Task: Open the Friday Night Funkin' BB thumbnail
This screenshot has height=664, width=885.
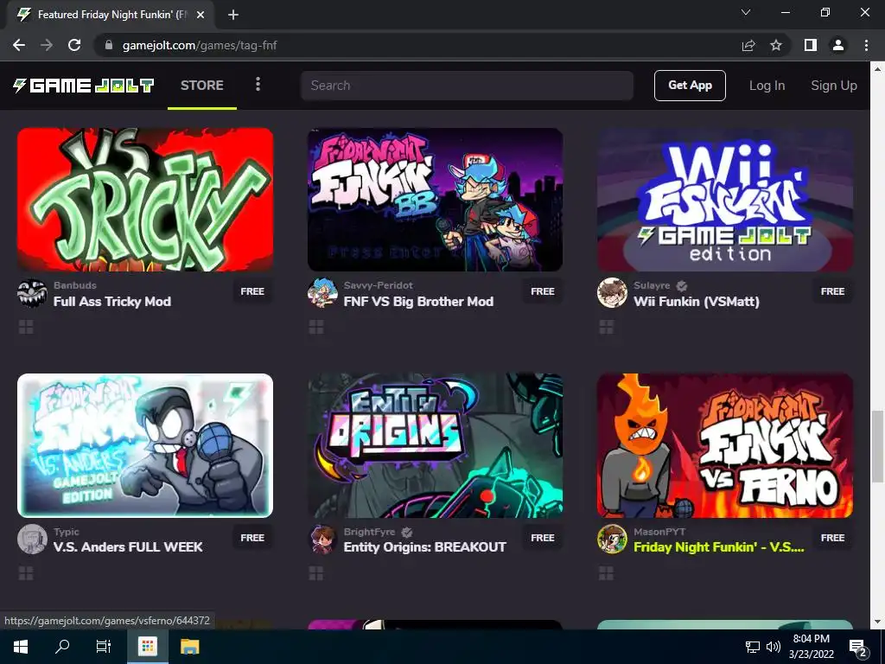Action: point(435,200)
